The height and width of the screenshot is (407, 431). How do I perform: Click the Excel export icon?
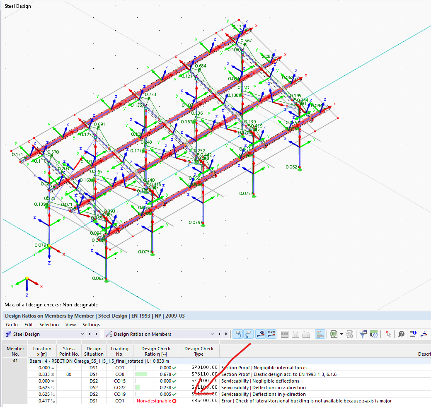[x=333, y=334]
